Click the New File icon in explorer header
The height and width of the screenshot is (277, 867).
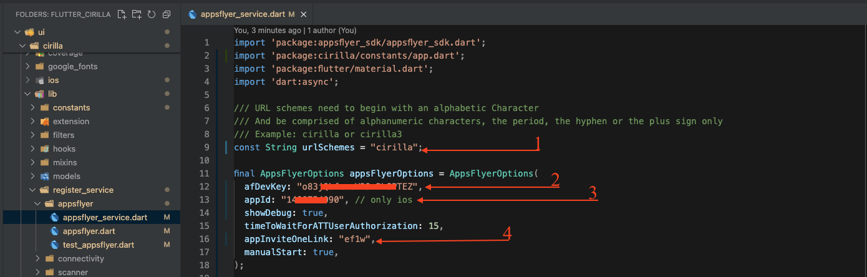point(122,14)
